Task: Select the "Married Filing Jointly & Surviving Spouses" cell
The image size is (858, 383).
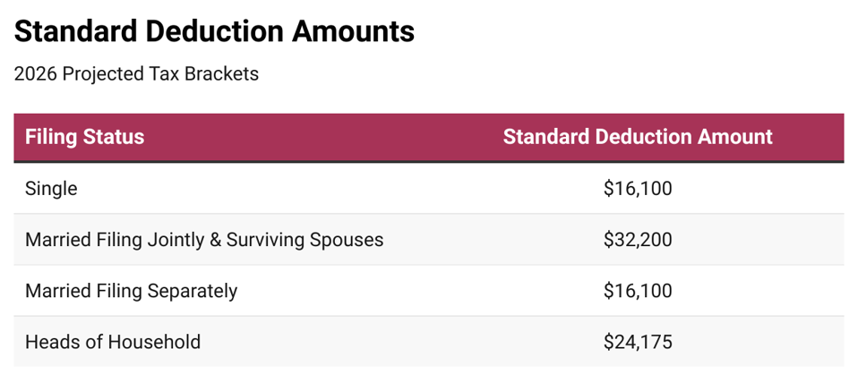Action: pos(204,240)
